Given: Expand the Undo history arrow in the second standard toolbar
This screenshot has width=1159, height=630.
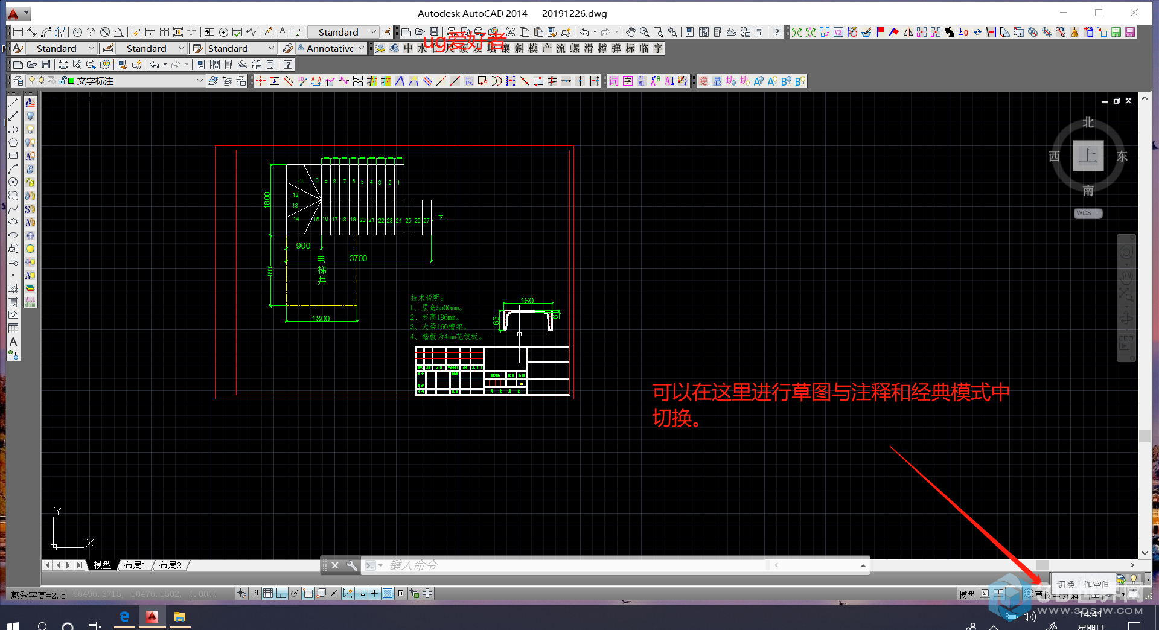Looking at the screenshot, I should [165, 65].
